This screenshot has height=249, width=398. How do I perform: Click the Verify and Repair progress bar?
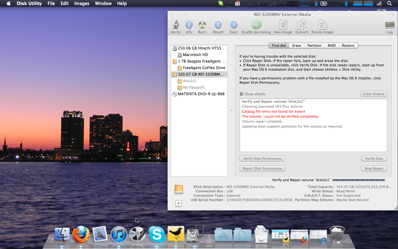click(x=359, y=180)
